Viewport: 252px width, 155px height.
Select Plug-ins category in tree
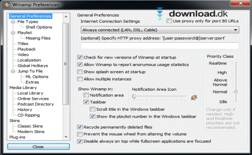[x=17, y=137]
